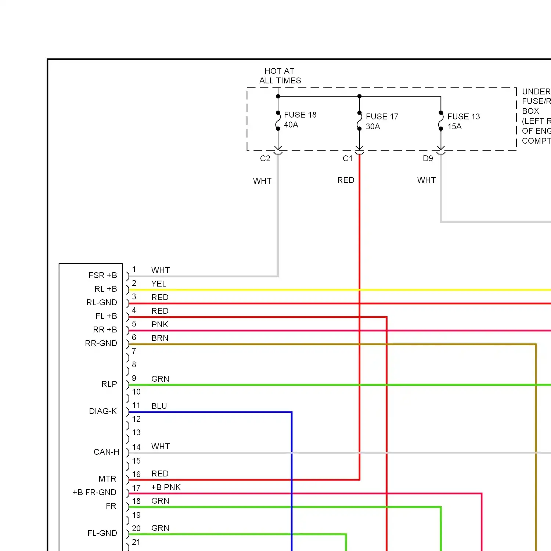The image size is (551, 551).
Task: Click the "RR +B" terminal name
Action: [x=105, y=329]
